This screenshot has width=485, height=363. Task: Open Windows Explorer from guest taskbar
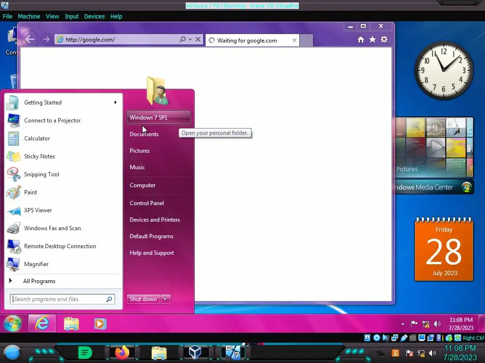tap(71, 324)
